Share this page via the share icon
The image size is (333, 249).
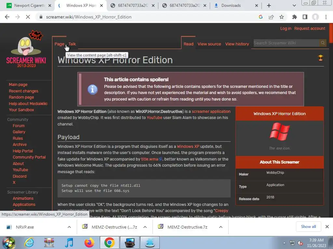pyautogui.click(x=271, y=17)
